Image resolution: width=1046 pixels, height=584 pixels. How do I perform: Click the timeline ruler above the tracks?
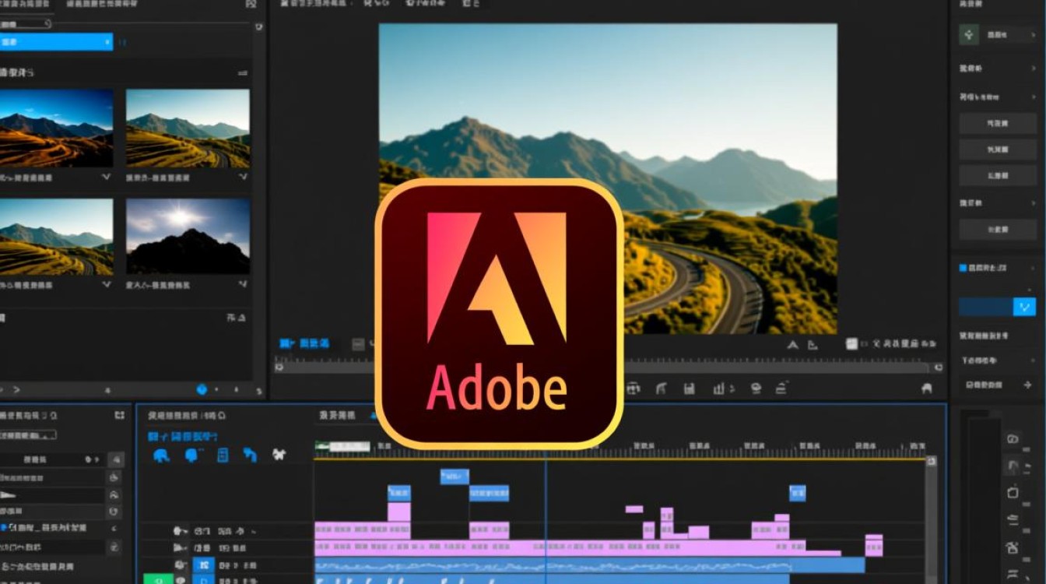pos(620,449)
